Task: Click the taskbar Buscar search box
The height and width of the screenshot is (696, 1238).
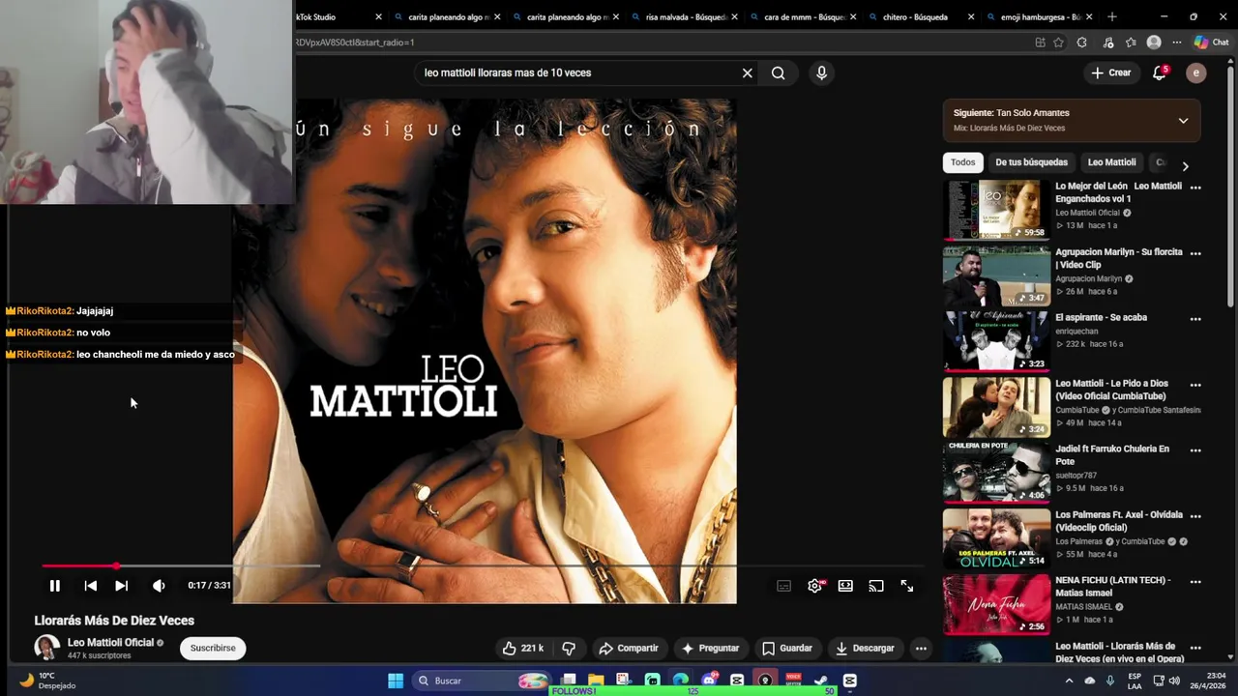Action: (x=480, y=681)
